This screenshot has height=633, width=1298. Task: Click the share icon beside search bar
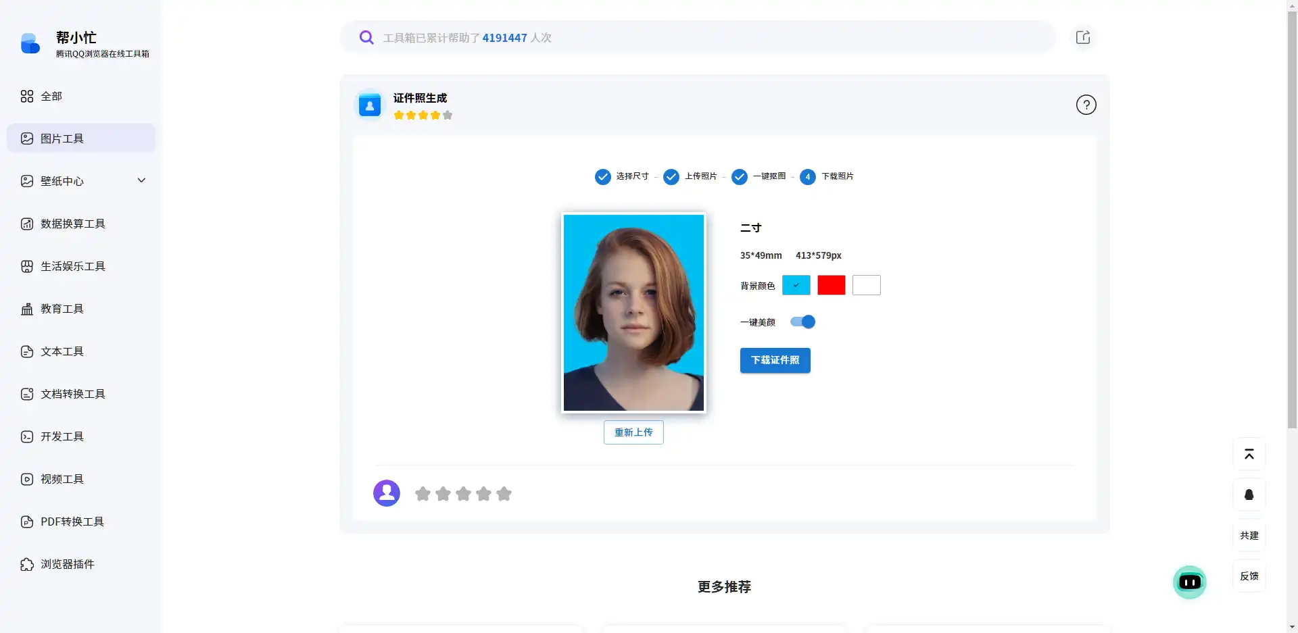click(x=1083, y=37)
